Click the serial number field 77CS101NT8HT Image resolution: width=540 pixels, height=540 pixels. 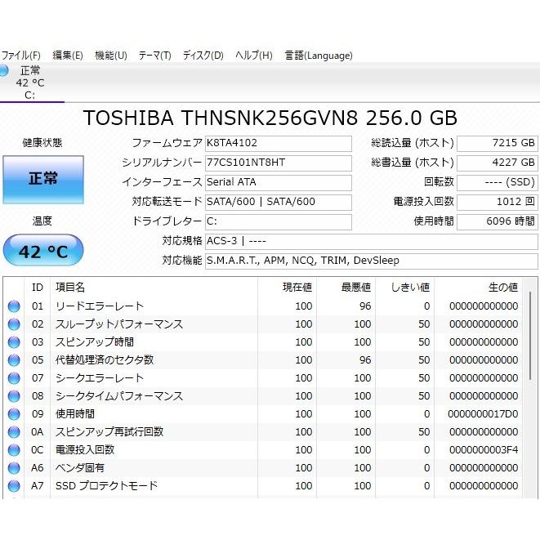[279, 163]
